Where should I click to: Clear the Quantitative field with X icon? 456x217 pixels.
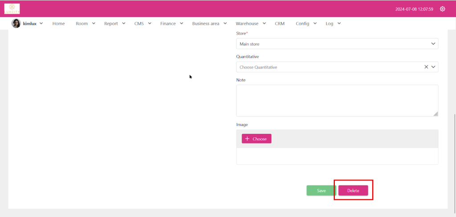coord(426,67)
